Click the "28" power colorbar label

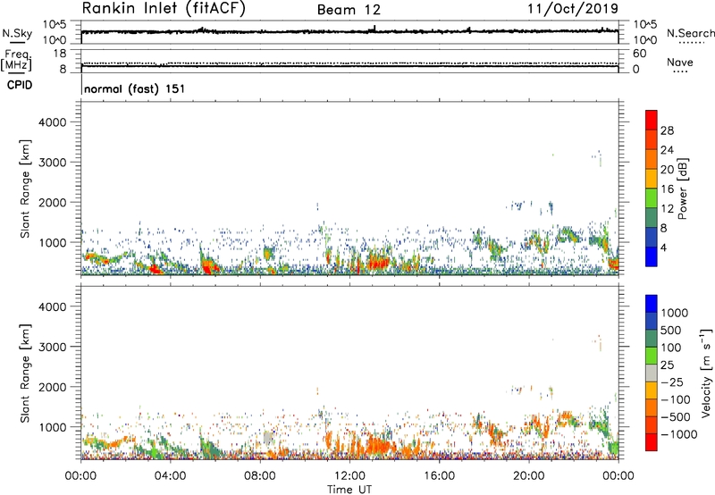[667, 130]
